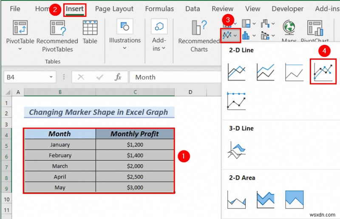Click the Changing Marker Shape title cell
Viewport: 340px width, 219px height.
[x=99, y=112]
